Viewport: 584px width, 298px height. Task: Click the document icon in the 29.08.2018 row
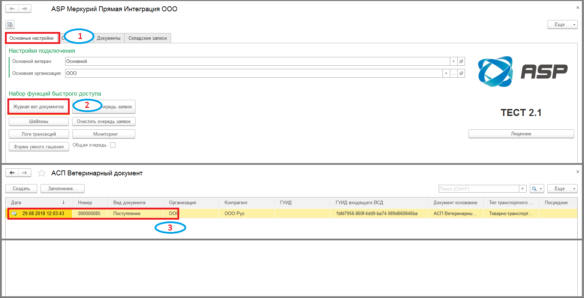tap(14, 213)
